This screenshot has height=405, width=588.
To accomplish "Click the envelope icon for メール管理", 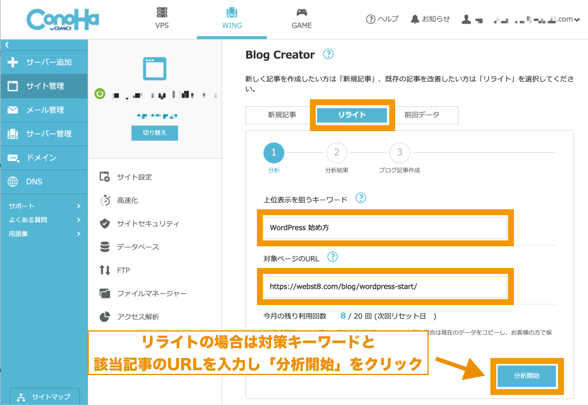I will [13, 110].
